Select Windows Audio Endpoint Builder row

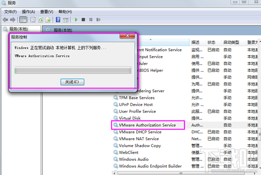185,166
